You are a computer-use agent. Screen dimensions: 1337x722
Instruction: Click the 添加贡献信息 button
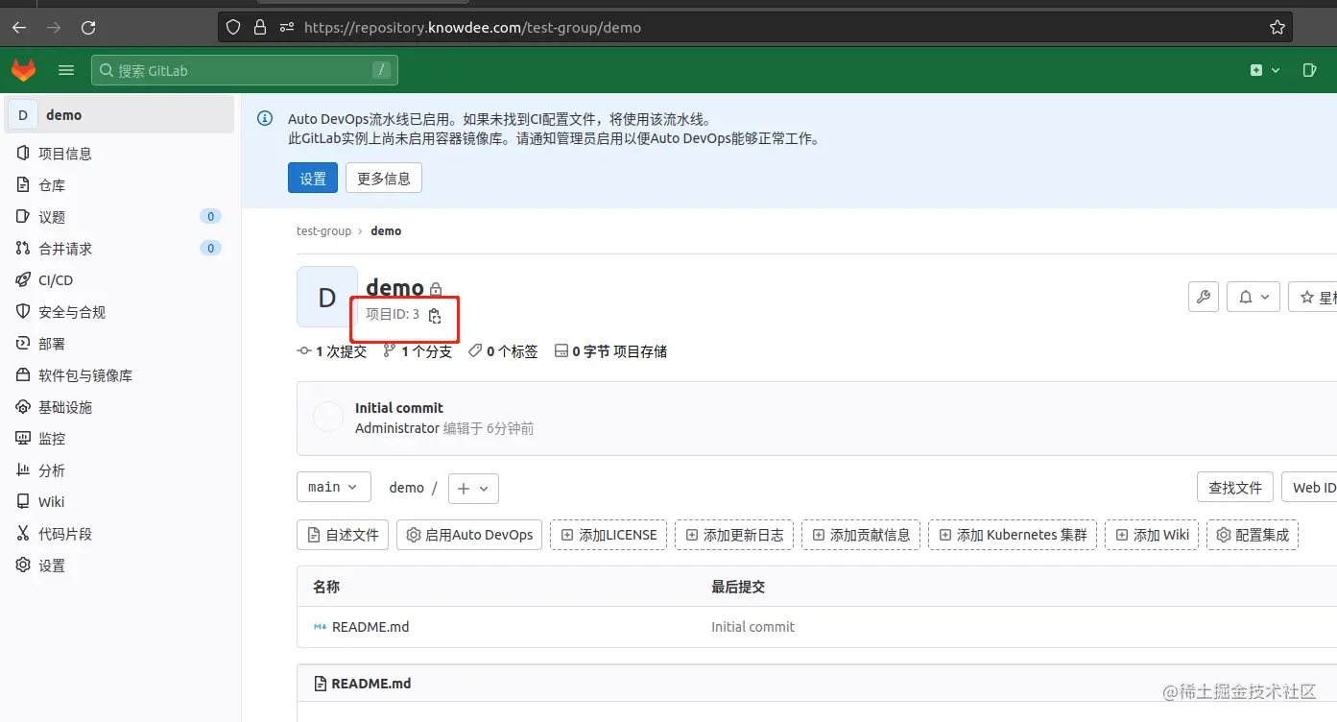click(861, 535)
